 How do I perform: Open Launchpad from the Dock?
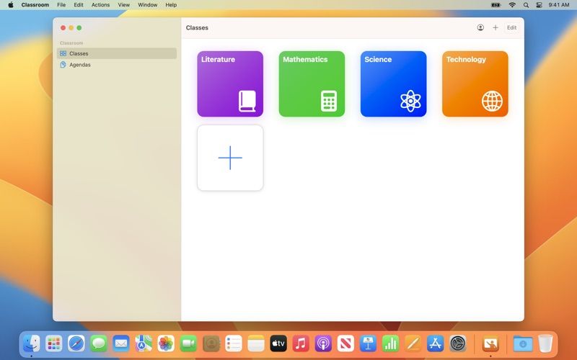click(x=53, y=344)
